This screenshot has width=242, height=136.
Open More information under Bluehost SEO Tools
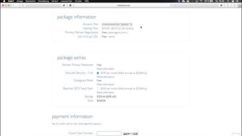point(105,93)
